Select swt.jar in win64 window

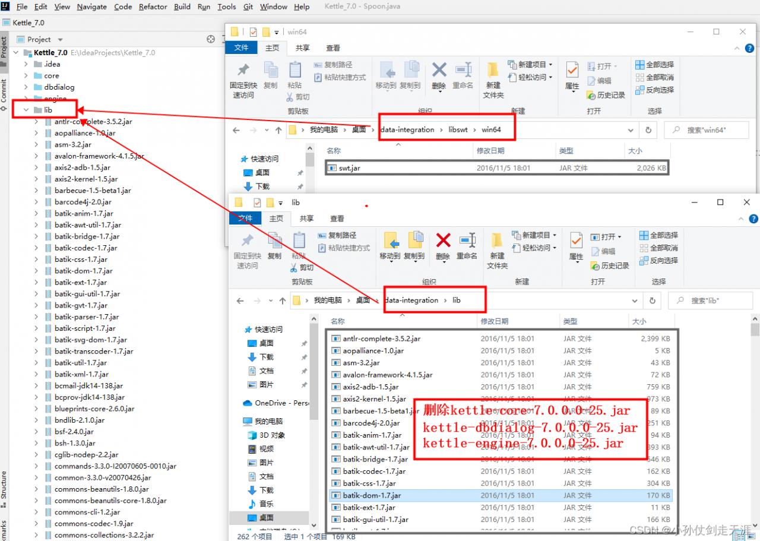coord(498,168)
